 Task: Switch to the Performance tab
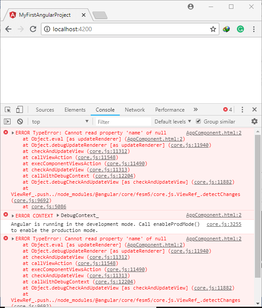(170, 109)
